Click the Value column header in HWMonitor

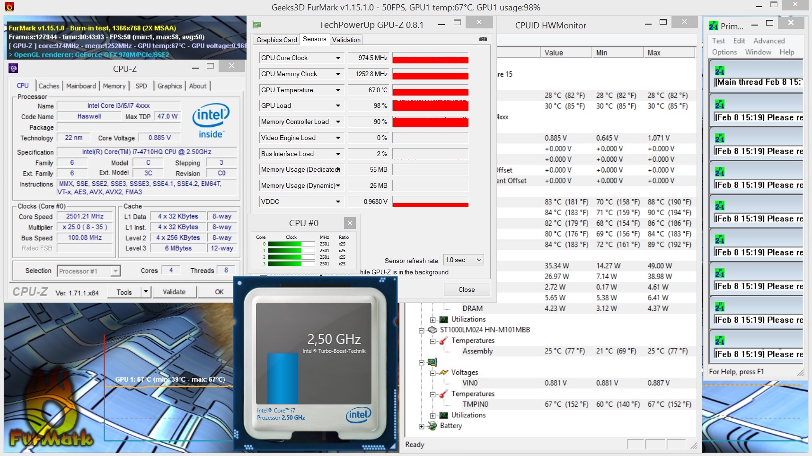[566, 53]
